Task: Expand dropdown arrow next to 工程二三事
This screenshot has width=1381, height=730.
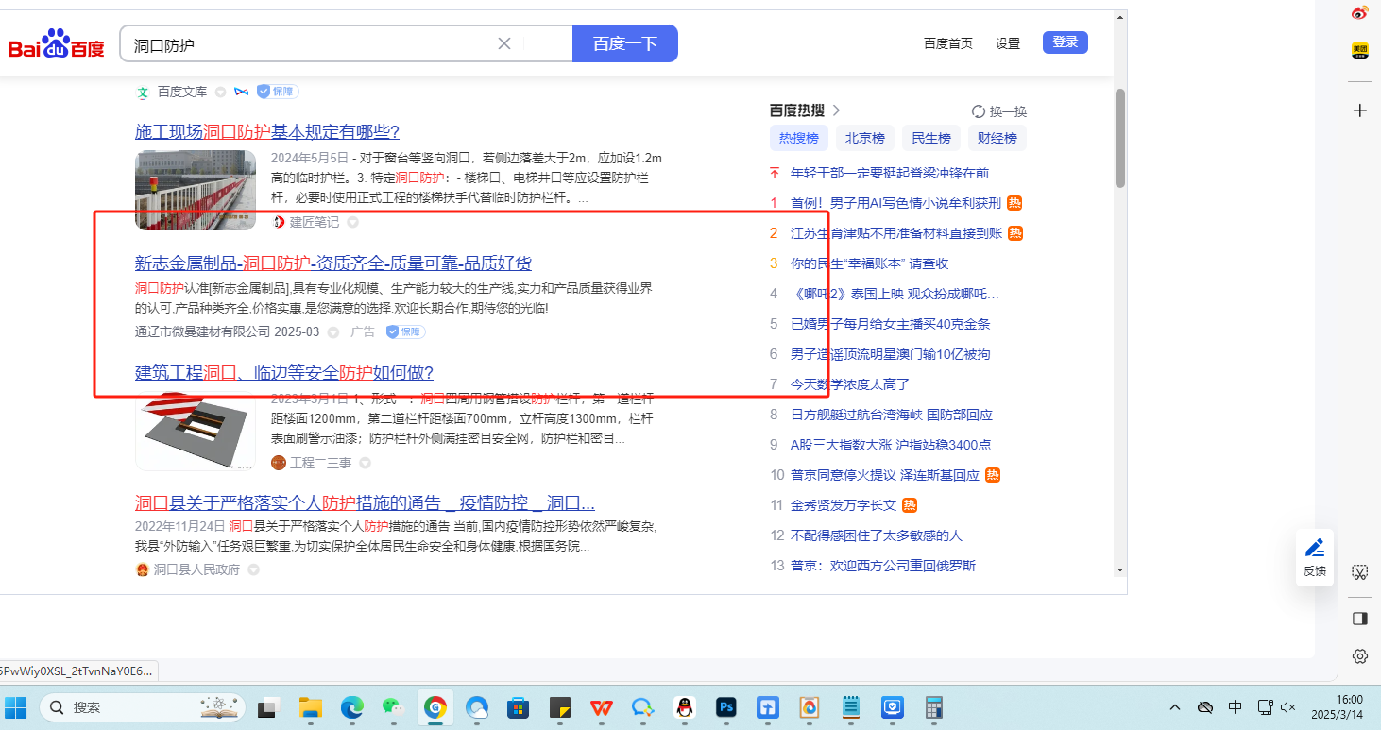Action: click(365, 464)
